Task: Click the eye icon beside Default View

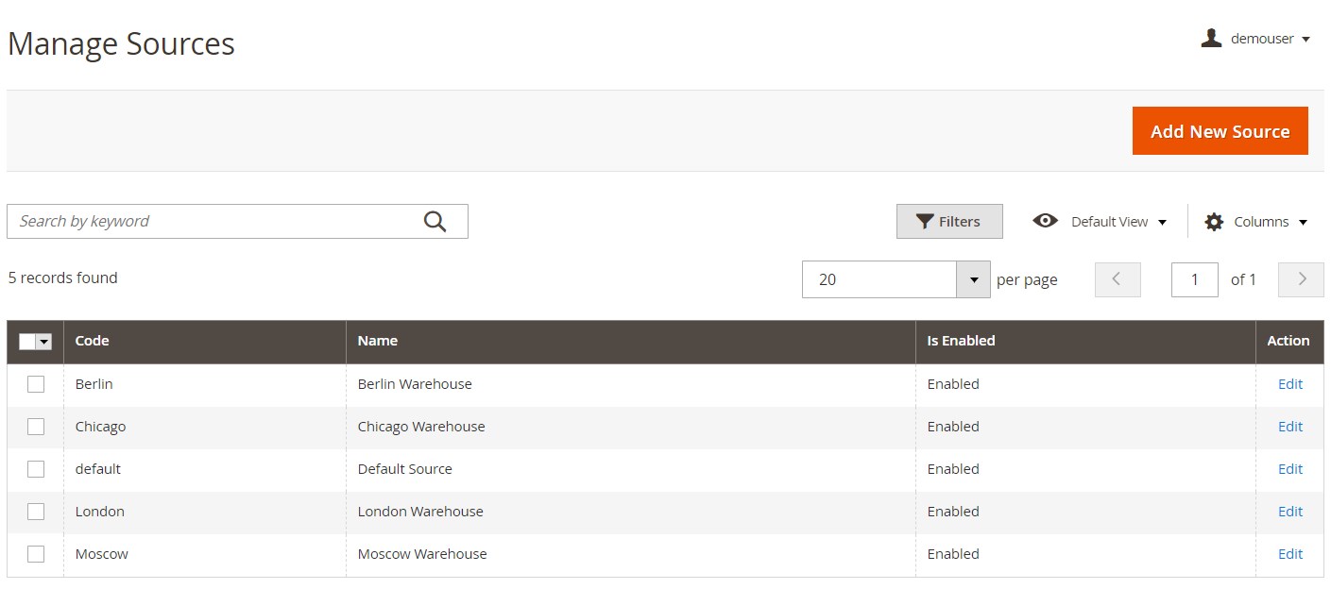Action: click(1045, 221)
